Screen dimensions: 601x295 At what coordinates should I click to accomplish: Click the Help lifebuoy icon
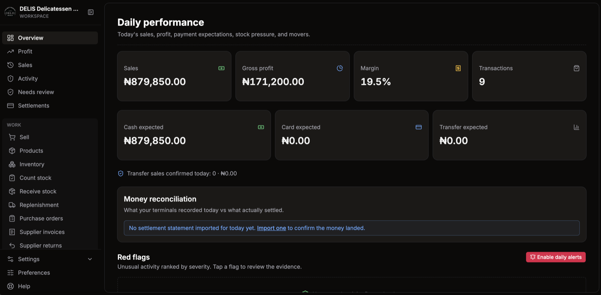pyautogui.click(x=11, y=286)
